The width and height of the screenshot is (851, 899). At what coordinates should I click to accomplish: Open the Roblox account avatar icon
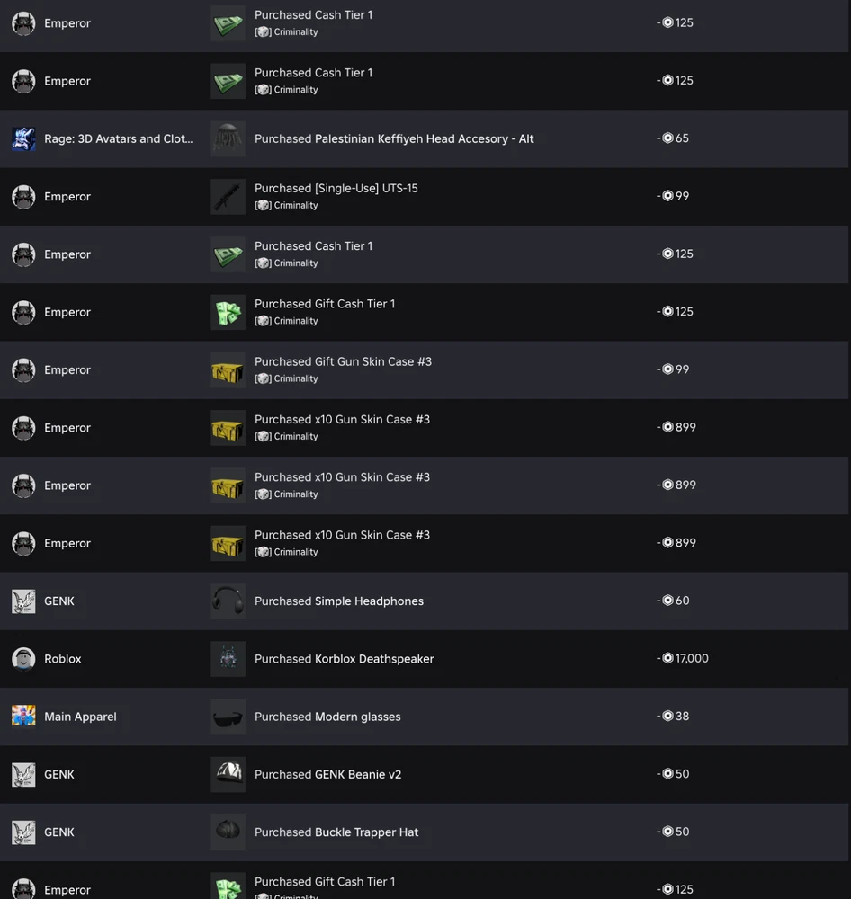pos(23,659)
